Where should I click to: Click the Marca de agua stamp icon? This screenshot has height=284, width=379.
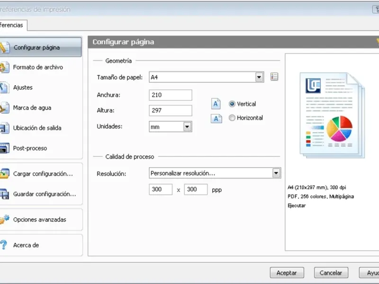tap(4, 108)
